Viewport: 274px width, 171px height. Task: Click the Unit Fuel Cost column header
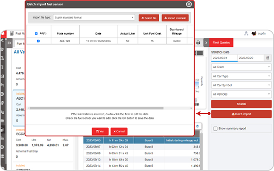point(152,34)
